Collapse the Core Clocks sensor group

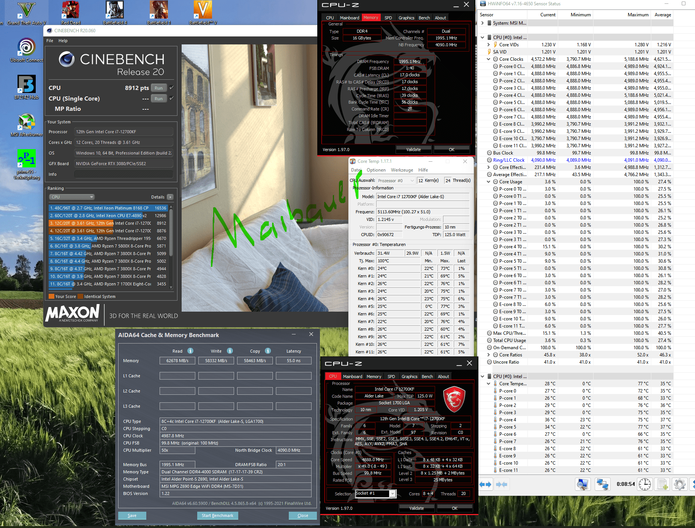coord(489,59)
